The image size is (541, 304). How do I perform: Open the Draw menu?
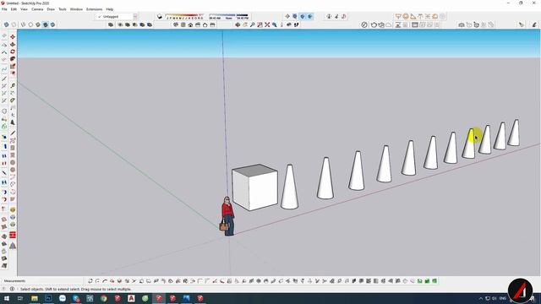[51, 9]
